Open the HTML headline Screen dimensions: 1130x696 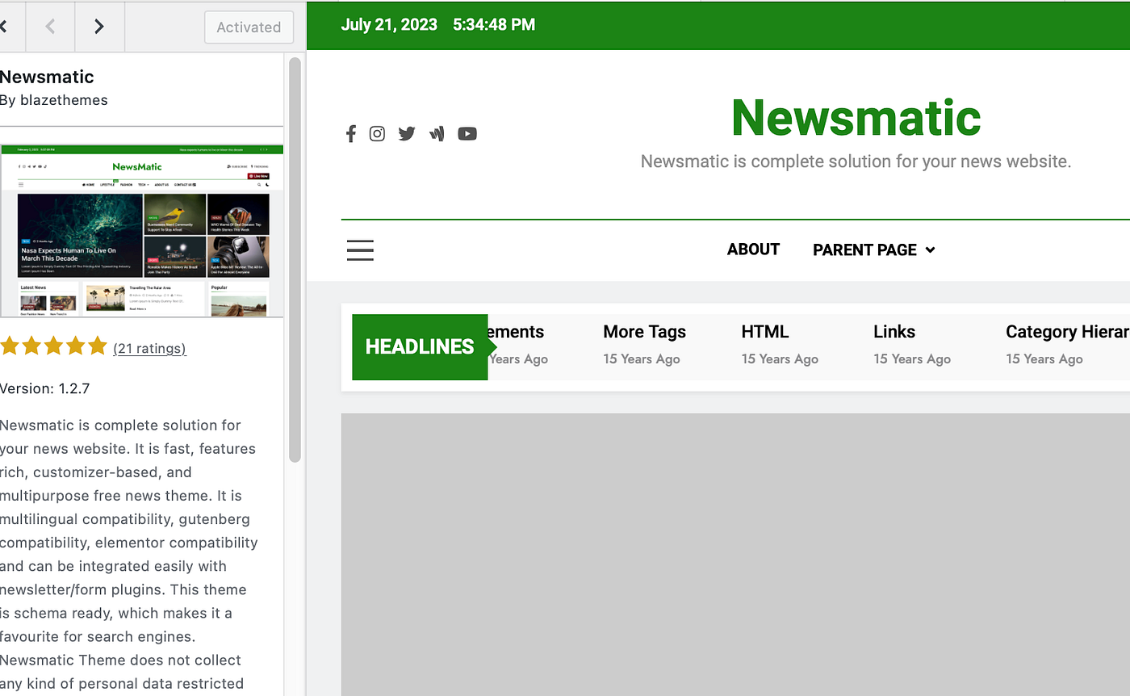tap(765, 332)
